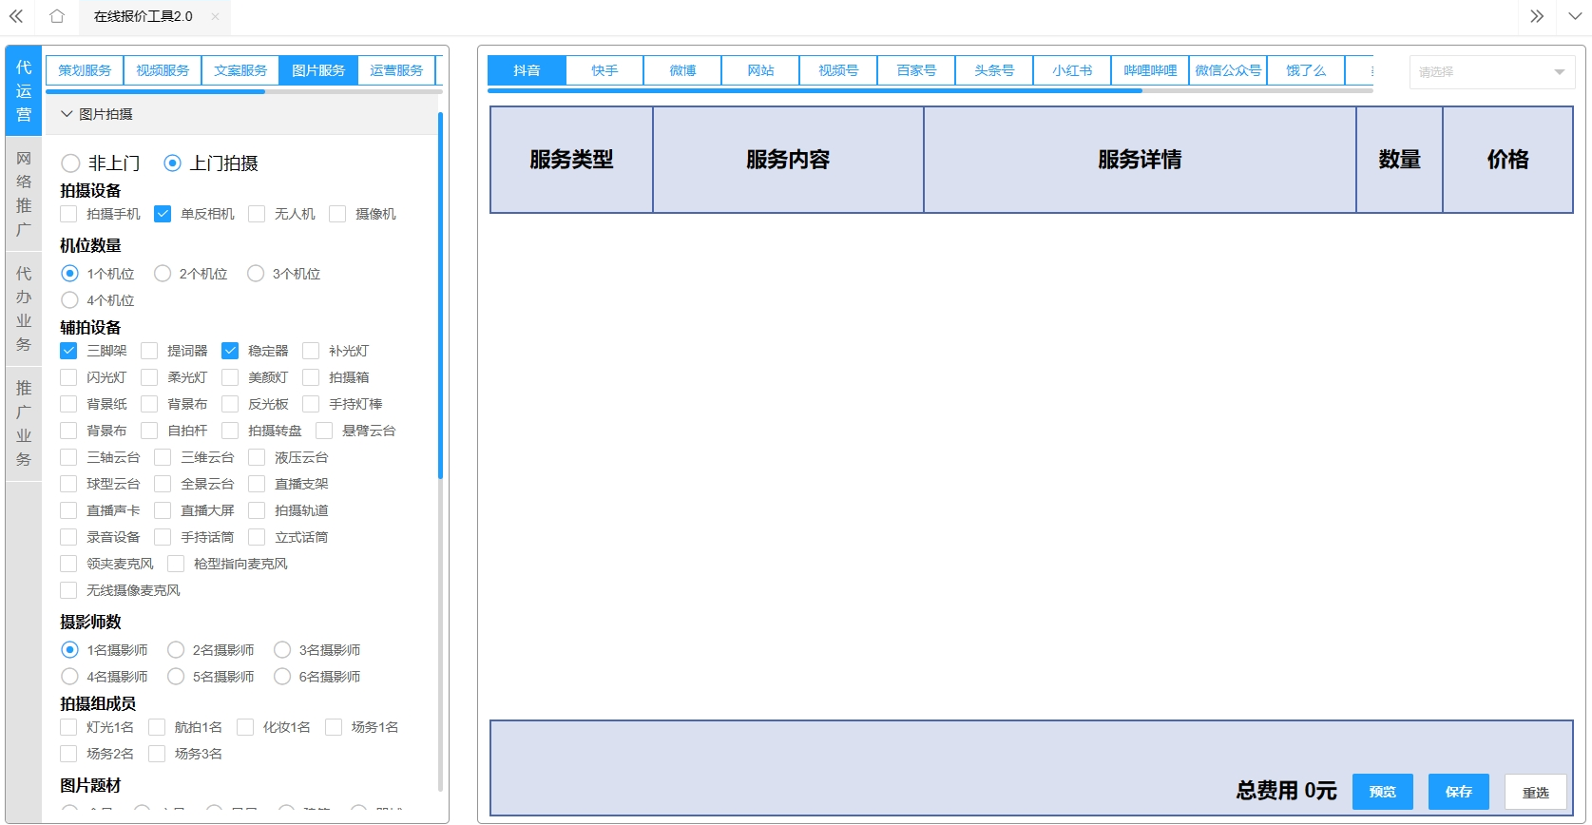Switch to the 在线报价工具2.0 tab
1592x825 pixels.
pos(144,16)
